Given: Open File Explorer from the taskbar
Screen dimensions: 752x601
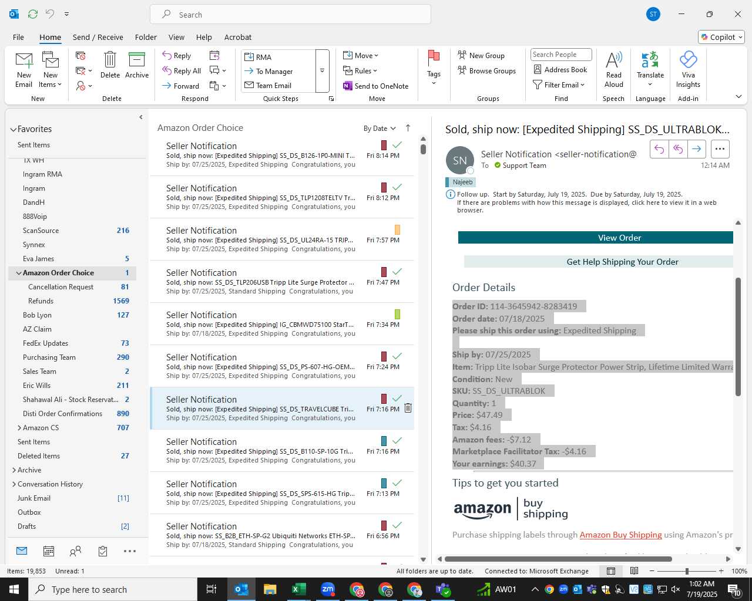Looking at the screenshot, I should [x=270, y=589].
